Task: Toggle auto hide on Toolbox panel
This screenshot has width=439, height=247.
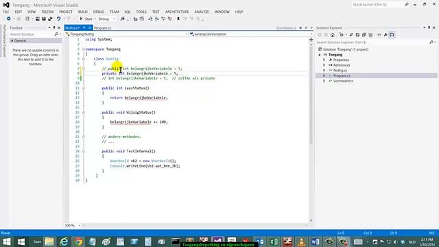Action: tap(54, 27)
